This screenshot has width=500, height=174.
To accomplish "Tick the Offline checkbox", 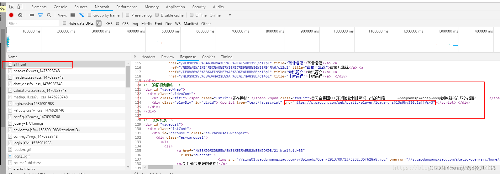I will click(192, 15).
